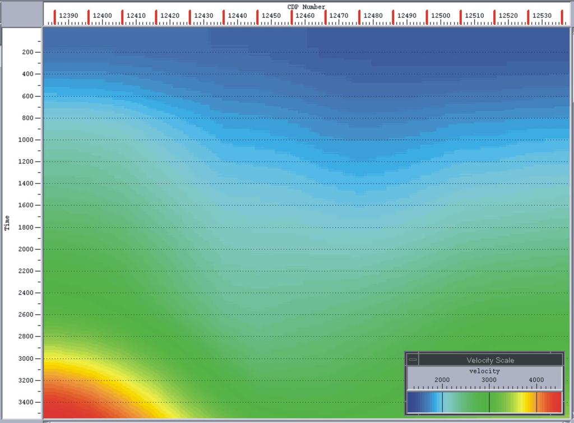Open the Velocity Scale window menu button
Image resolution: width=574 pixels, height=423 pixels.
coord(413,360)
